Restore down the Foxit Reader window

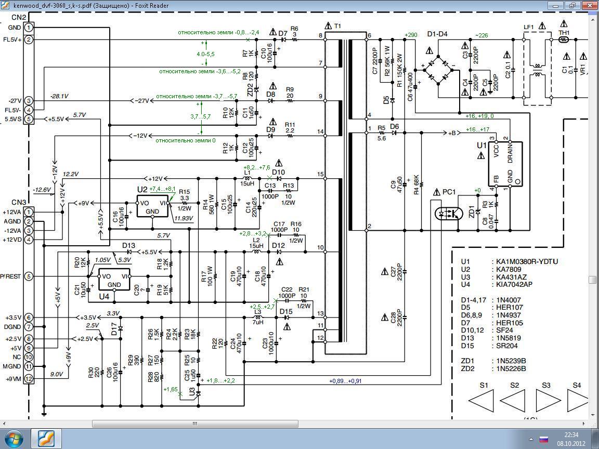[572, 5]
